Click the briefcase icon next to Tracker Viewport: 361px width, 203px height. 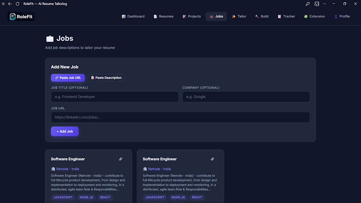[279, 16]
